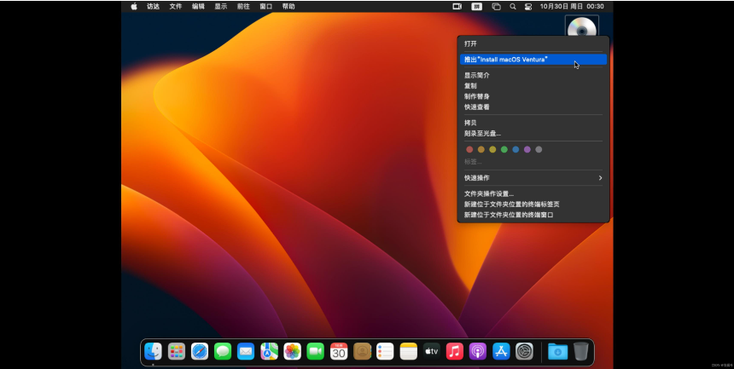Open the Maps app in dock

(269, 351)
